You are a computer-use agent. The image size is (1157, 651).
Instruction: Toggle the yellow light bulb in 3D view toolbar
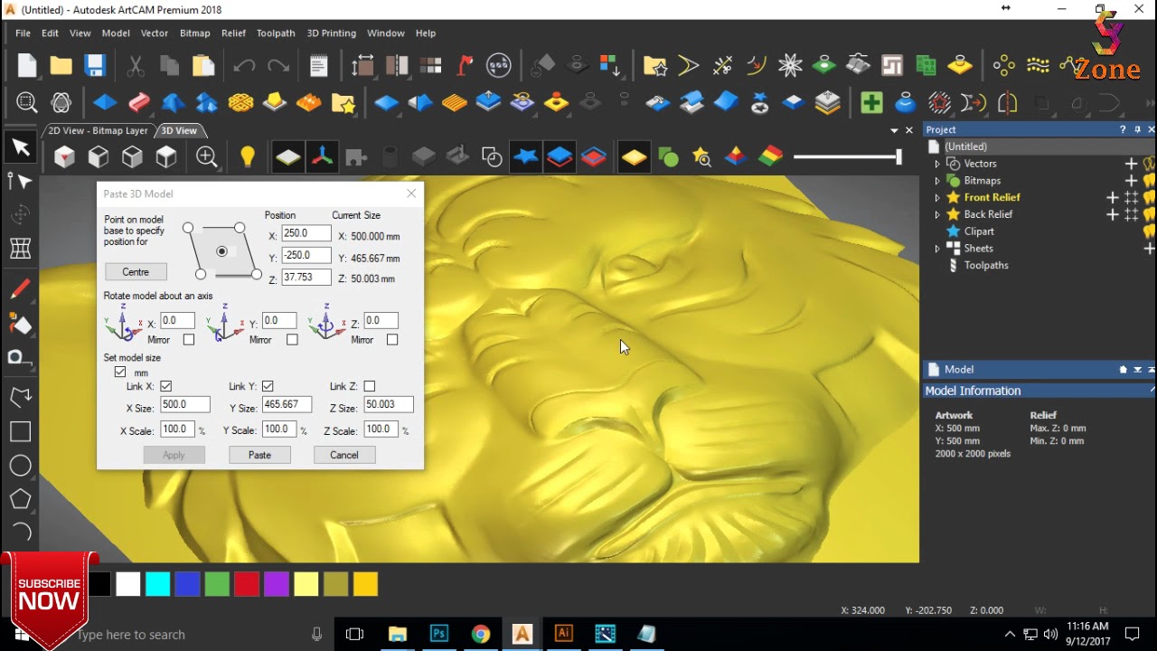coord(248,157)
